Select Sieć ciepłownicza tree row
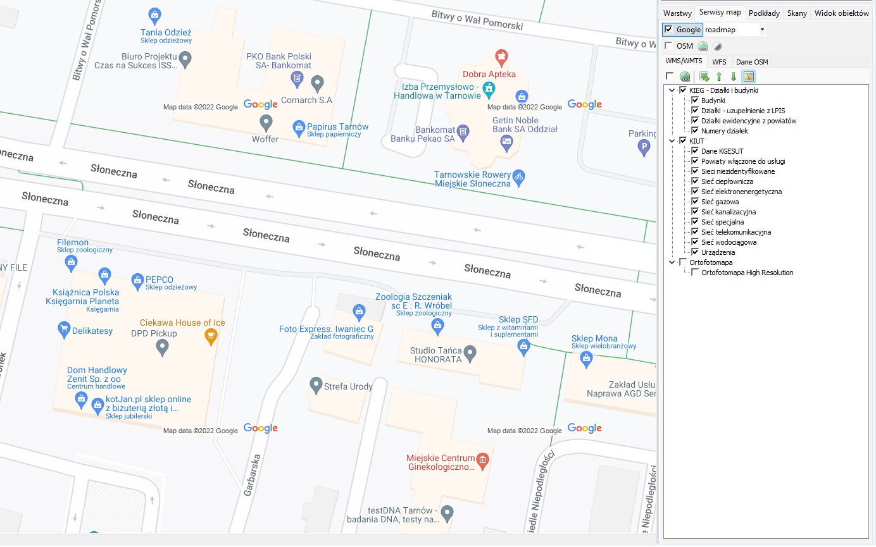876x547 pixels. (727, 181)
